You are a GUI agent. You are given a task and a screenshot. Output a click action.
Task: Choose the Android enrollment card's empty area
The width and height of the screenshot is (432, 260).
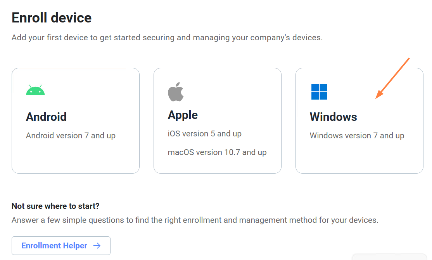coord(75,159)
